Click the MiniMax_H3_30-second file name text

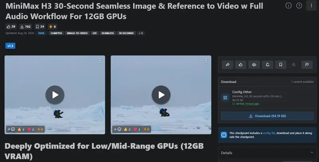(x=258, y=96)
